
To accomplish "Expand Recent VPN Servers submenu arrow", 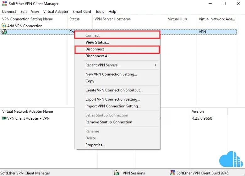I will tap(155, 65).
